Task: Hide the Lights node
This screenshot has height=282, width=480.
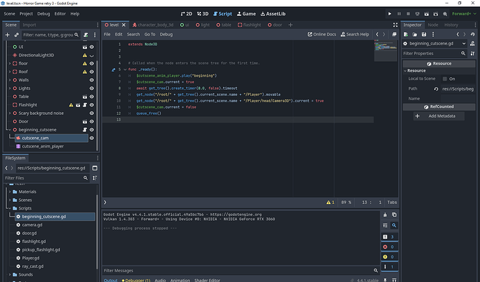Action: coord(92,88)
